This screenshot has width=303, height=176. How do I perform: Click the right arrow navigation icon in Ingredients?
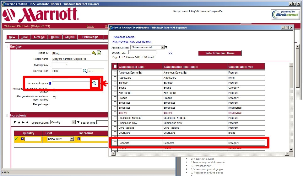click(23, 122)
